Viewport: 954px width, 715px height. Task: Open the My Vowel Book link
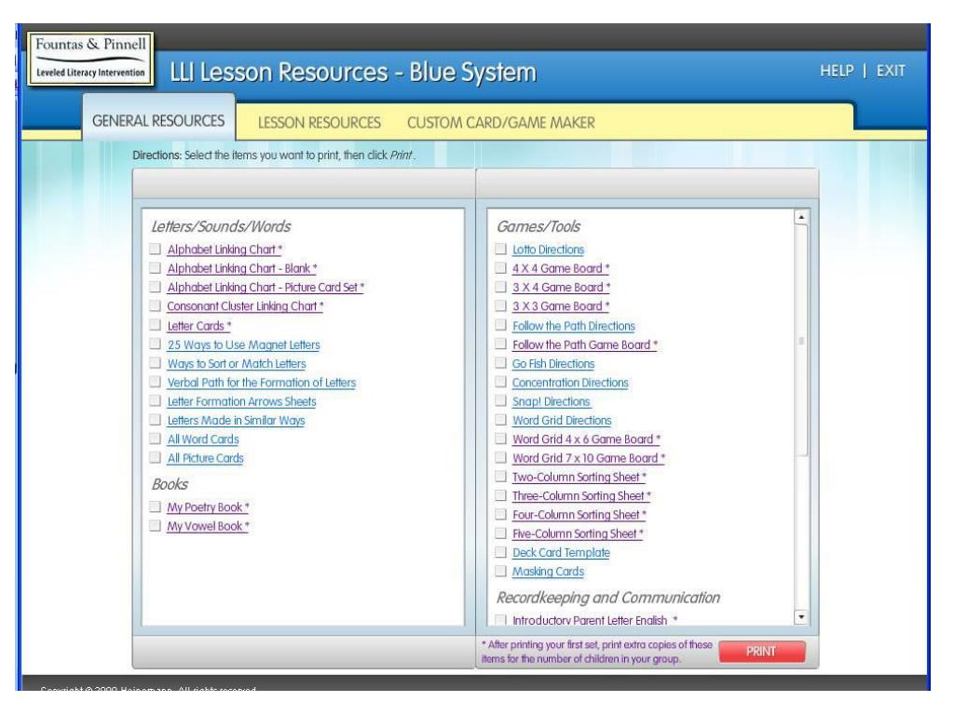pyautogui.click(x=208, y=526)
